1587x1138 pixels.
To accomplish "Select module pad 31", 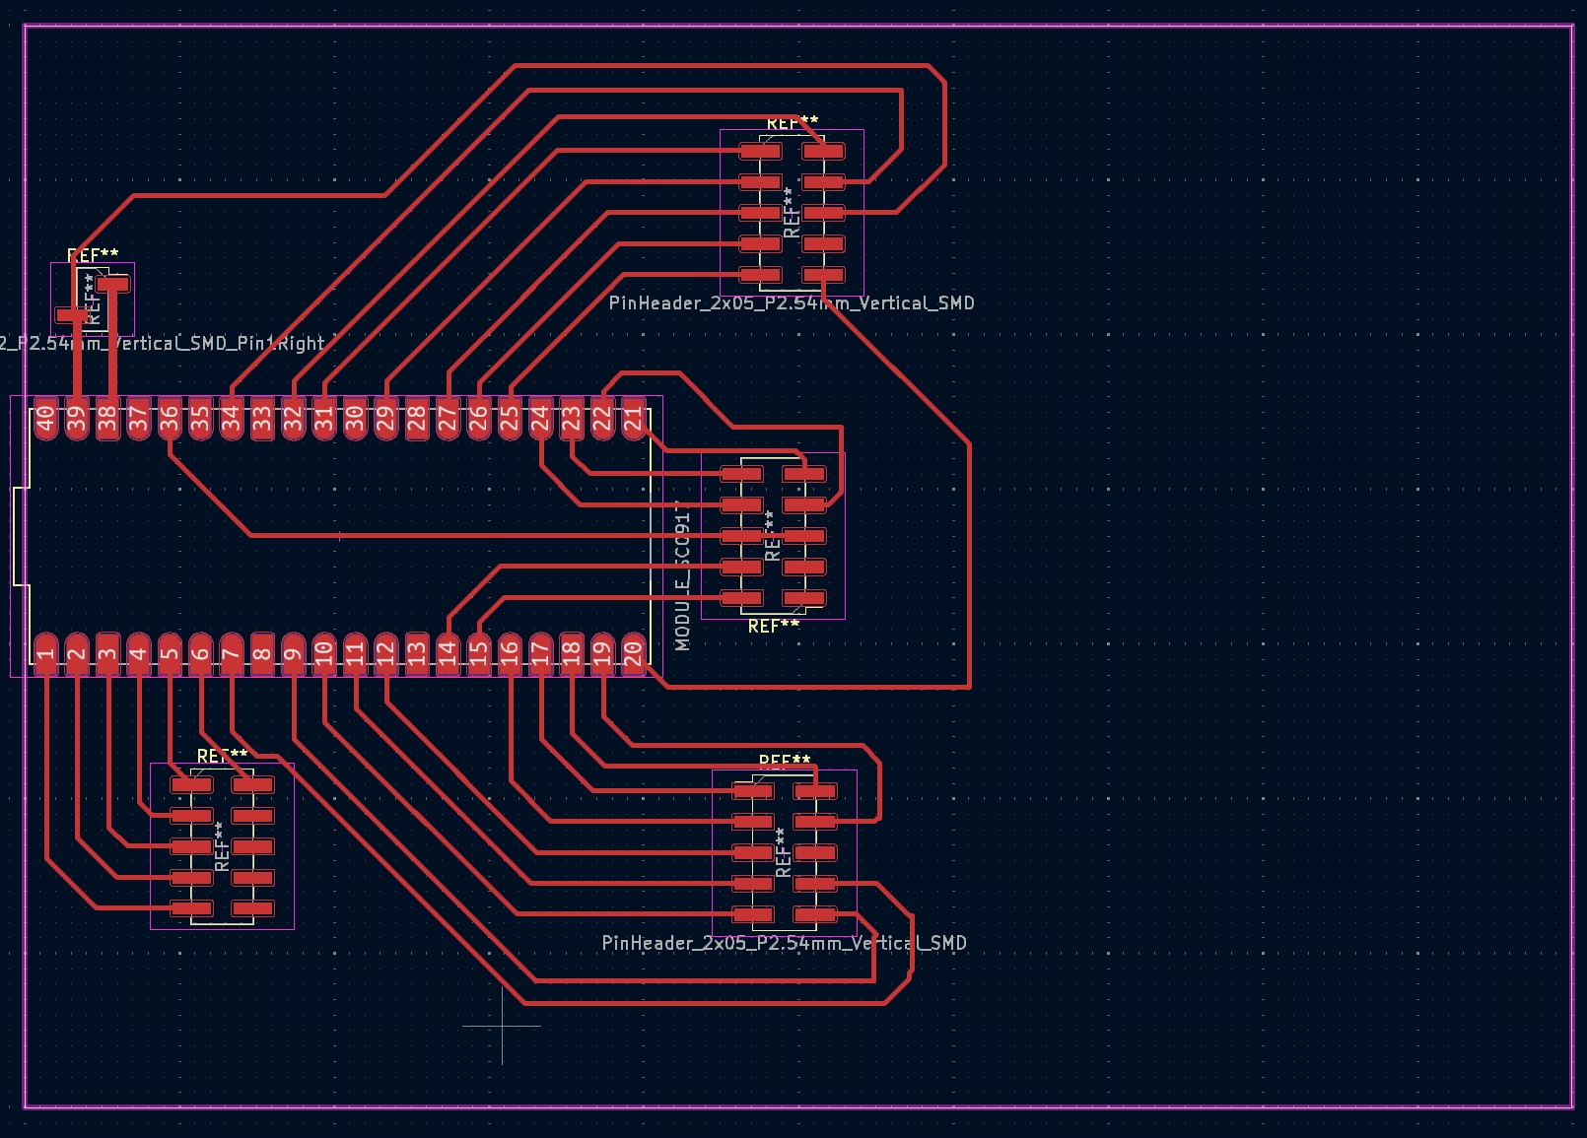I will tap(324, 419).
